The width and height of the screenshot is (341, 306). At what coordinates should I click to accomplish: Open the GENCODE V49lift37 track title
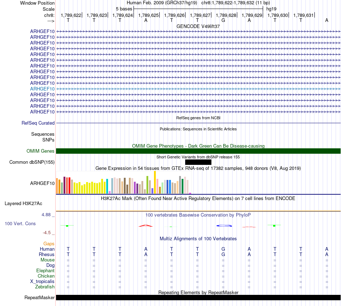point(198,26)
